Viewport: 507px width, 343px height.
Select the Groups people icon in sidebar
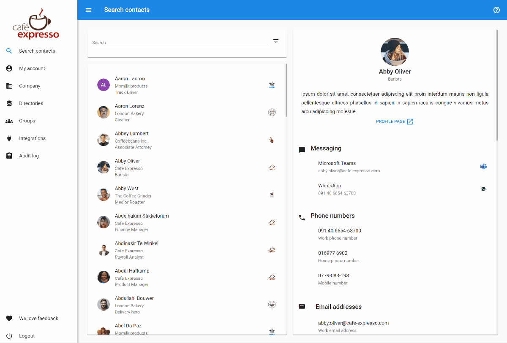(9, 121)
